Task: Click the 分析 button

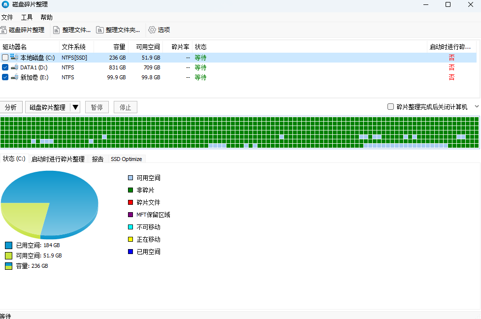Action: [11, 107]
